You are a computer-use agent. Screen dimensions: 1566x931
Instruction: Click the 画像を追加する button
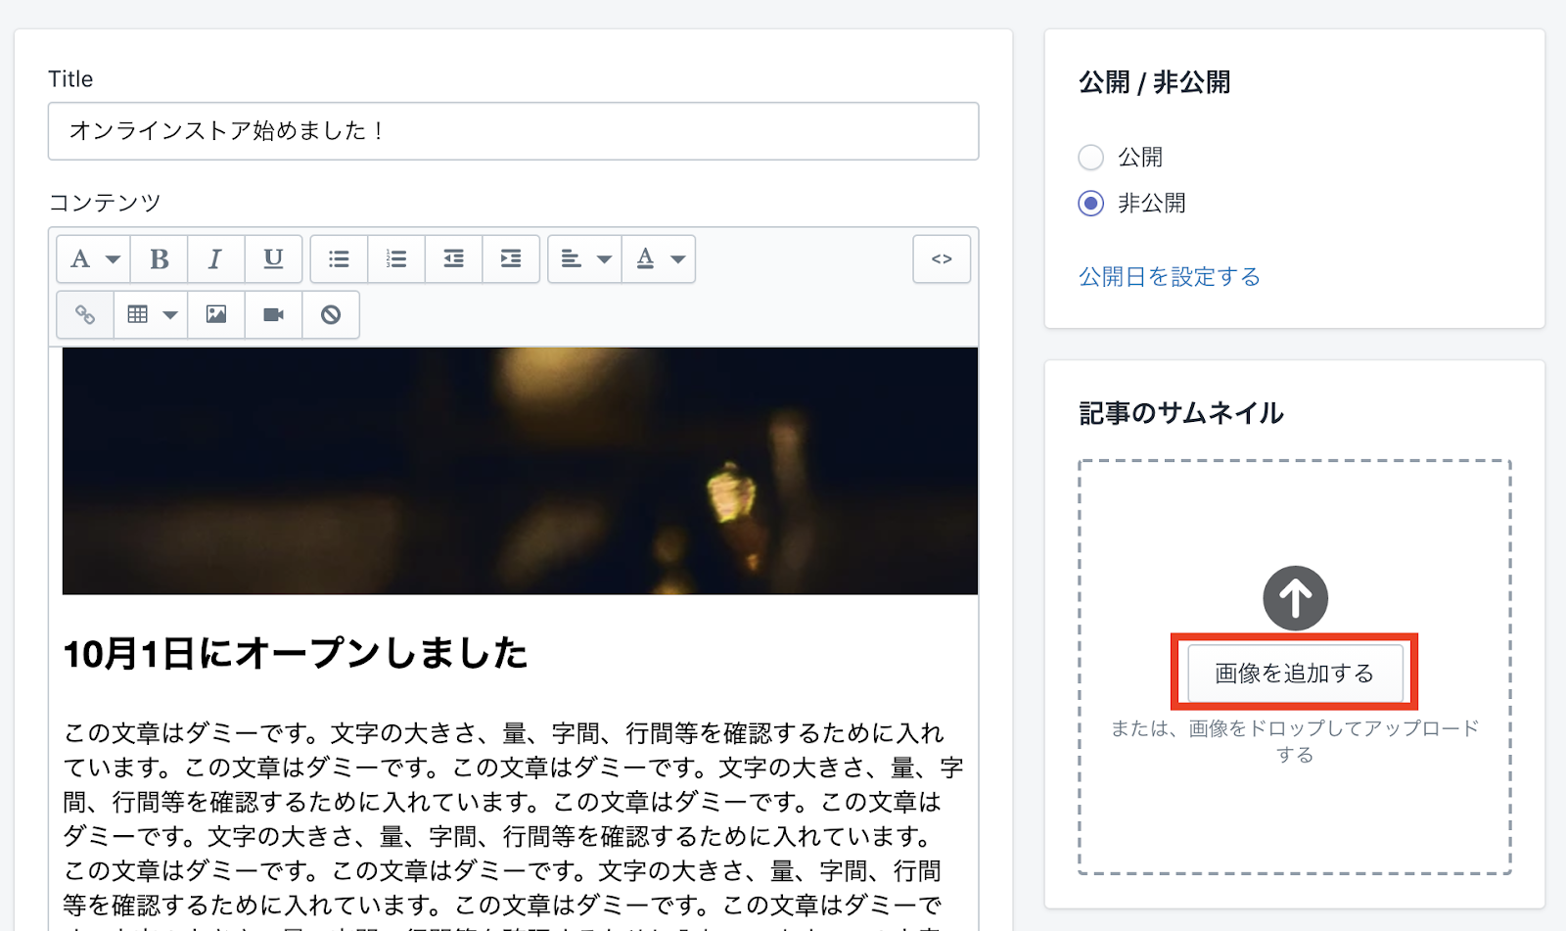tap(1294, 674)
